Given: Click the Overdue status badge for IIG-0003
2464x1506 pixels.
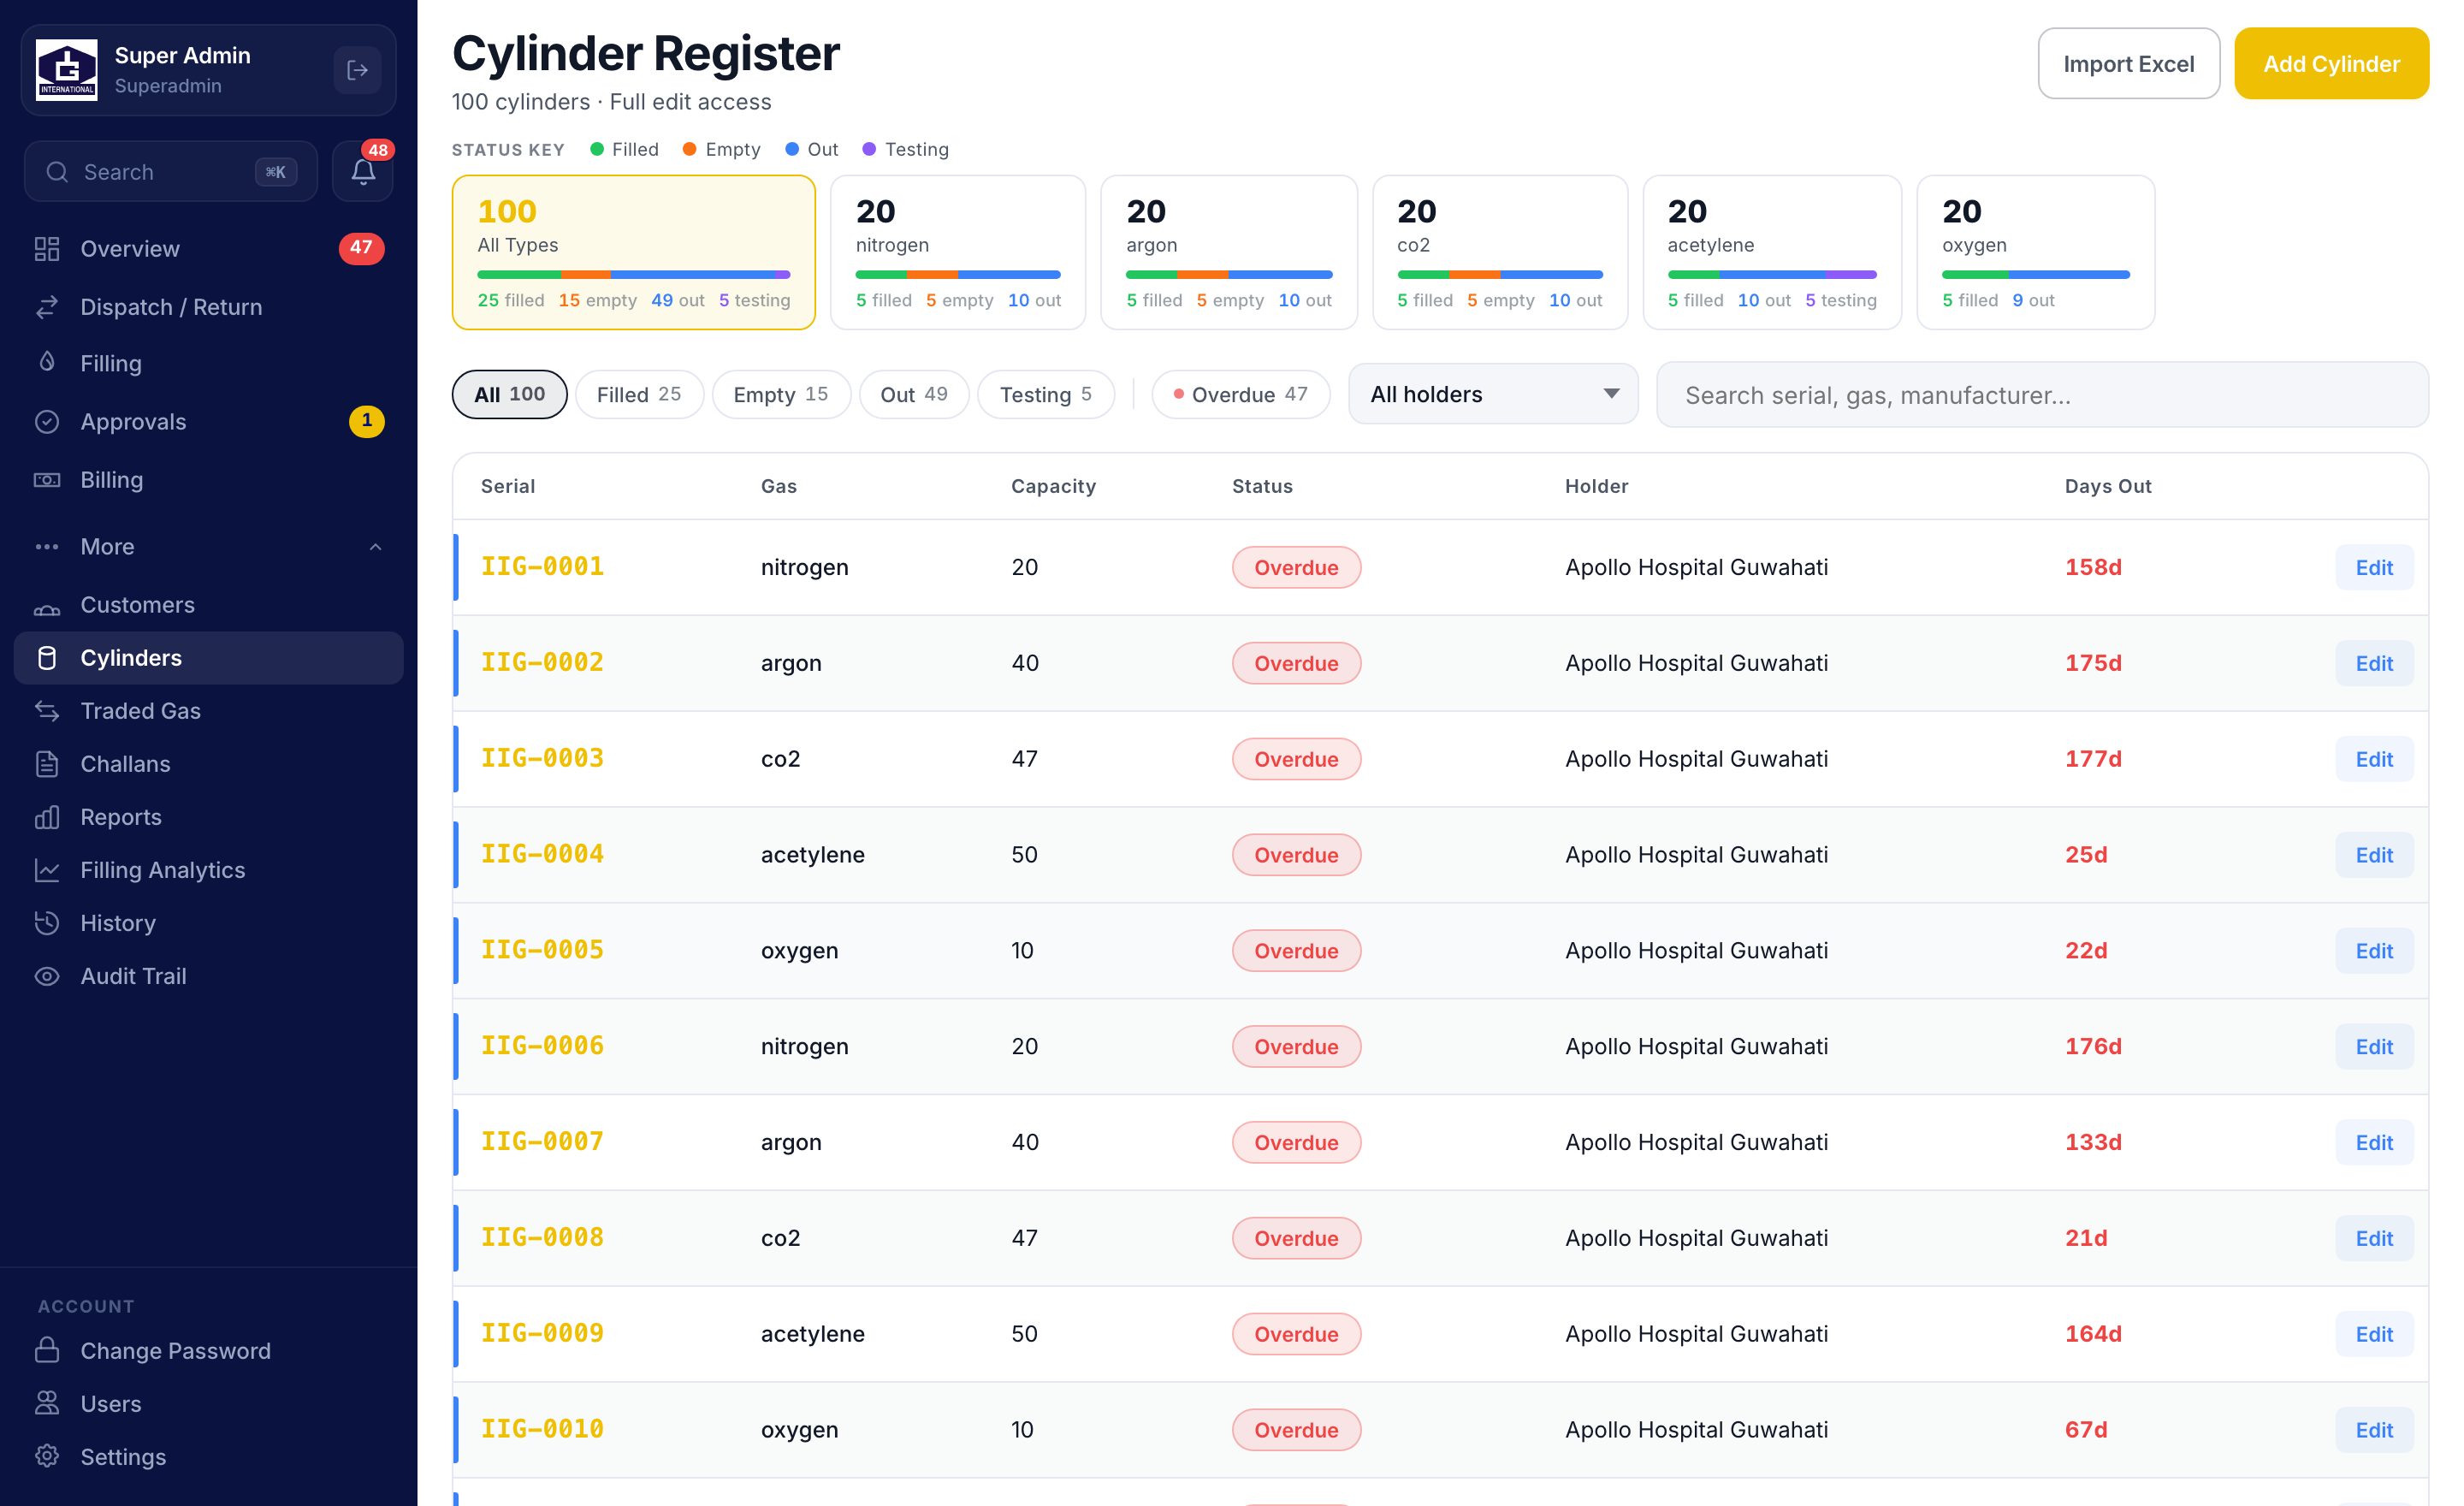Looking at the screenshot, I should tap(1296, 759).
